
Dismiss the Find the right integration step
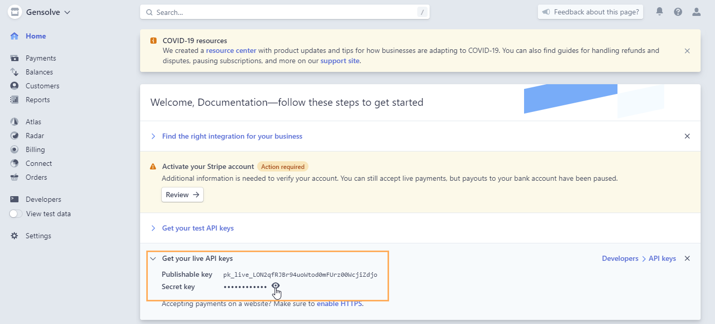[687, 136]
